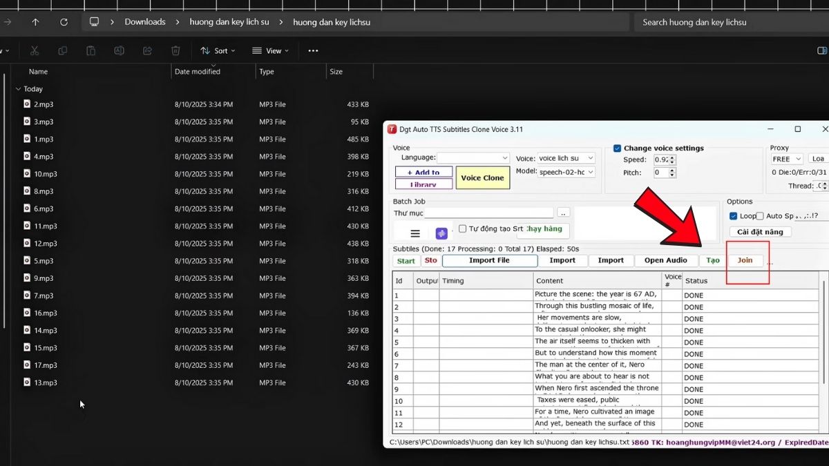Uncheck the Loop option

tap(734, 216)
